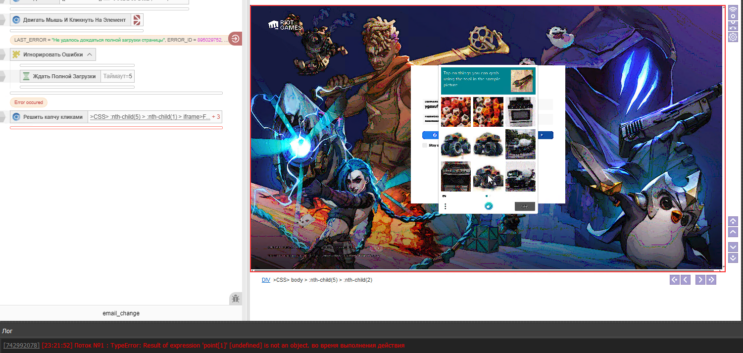Collapse the Игнорировать Ошибки block
Image resolution: width=743 pixels, height=353 pixels.
pos(90,54)
